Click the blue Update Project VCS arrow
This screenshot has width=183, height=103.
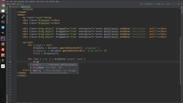click(x=171, y=4)
